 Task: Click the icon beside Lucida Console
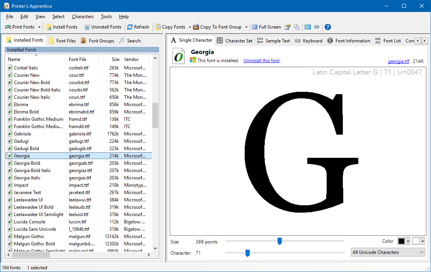coord(10,222)
